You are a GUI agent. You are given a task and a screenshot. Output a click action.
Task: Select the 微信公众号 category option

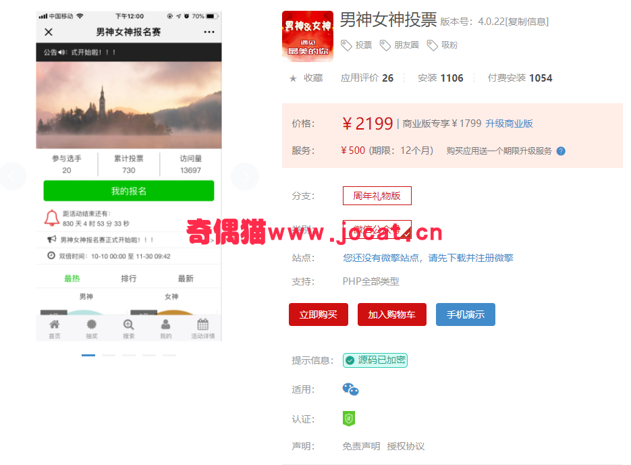(377, 230)
